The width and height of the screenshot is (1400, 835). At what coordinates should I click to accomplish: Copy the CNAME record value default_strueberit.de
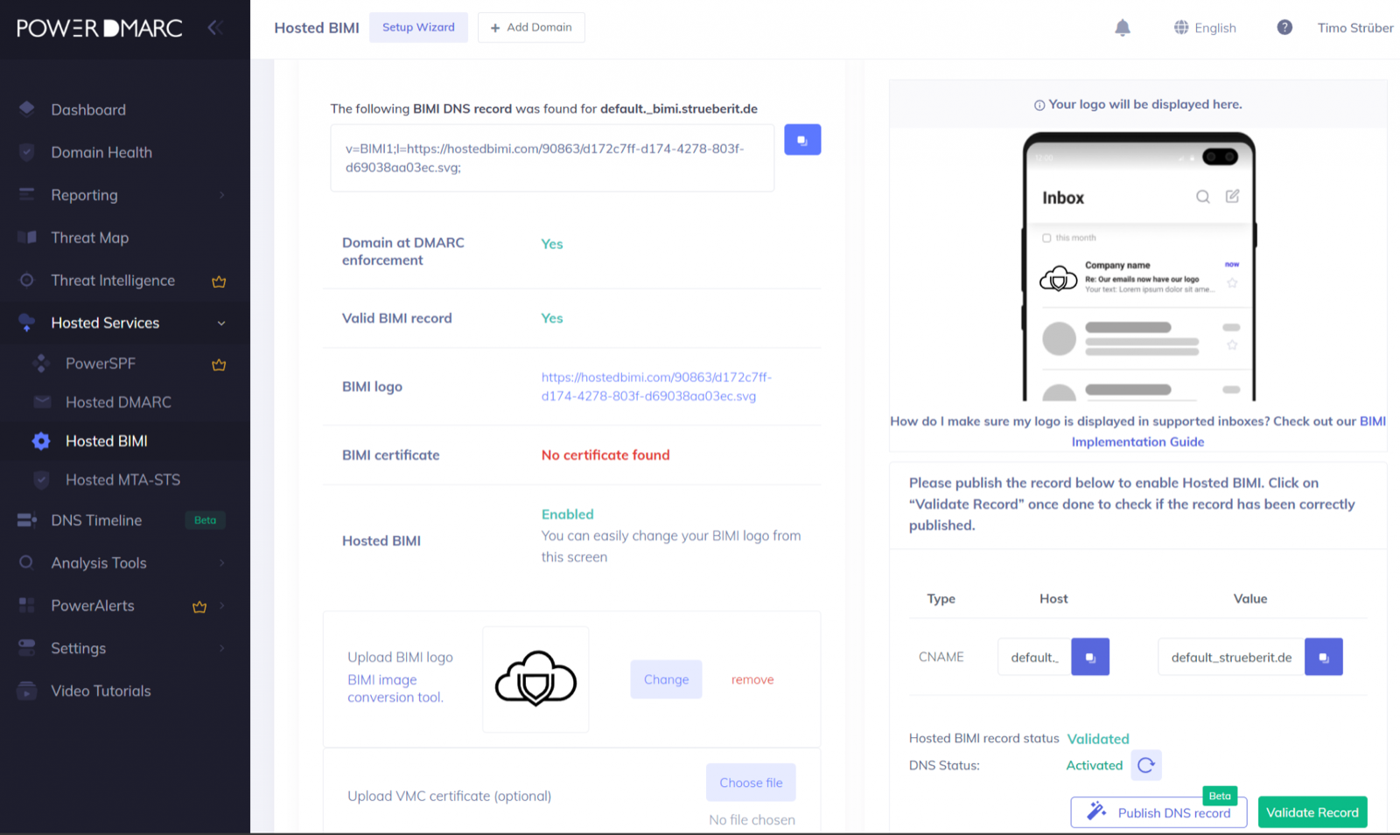tap(1323, 658)
